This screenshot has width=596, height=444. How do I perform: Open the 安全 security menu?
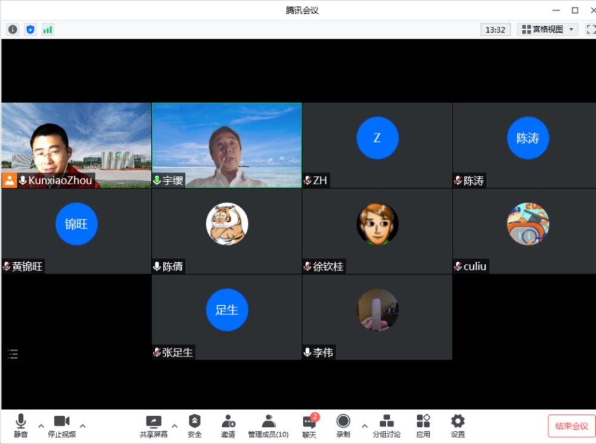[x=195, y=426]
